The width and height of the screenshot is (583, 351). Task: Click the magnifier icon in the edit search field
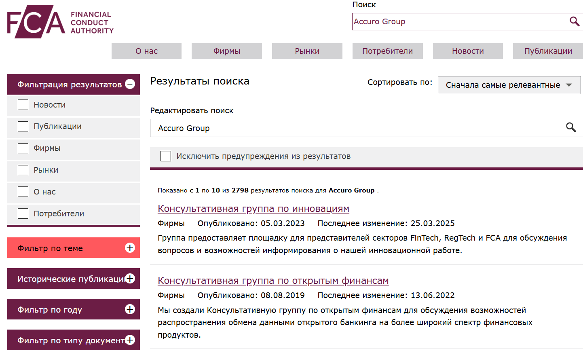[571, 128]
